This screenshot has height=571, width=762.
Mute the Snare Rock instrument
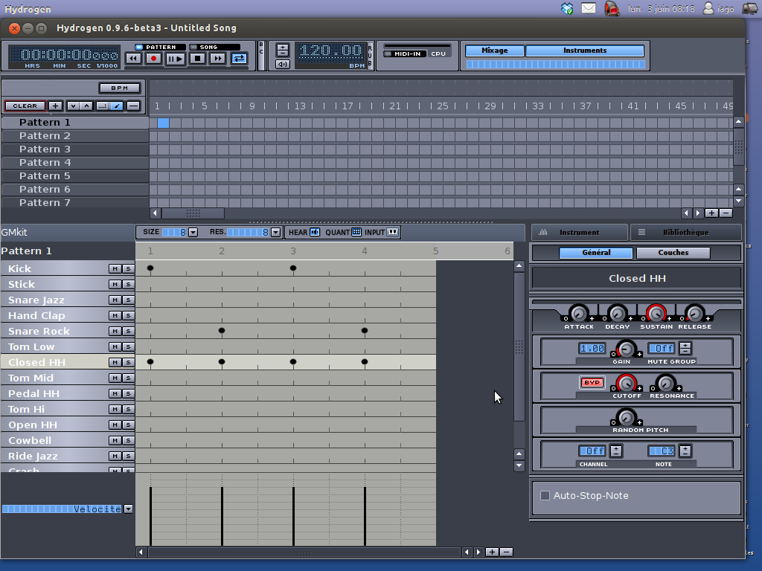(x=115, y=331)
